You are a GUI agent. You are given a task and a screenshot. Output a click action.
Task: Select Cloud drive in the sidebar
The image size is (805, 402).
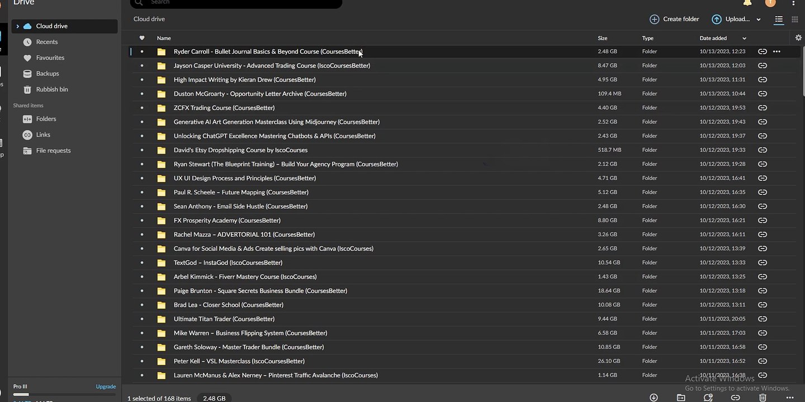[64, 26]
